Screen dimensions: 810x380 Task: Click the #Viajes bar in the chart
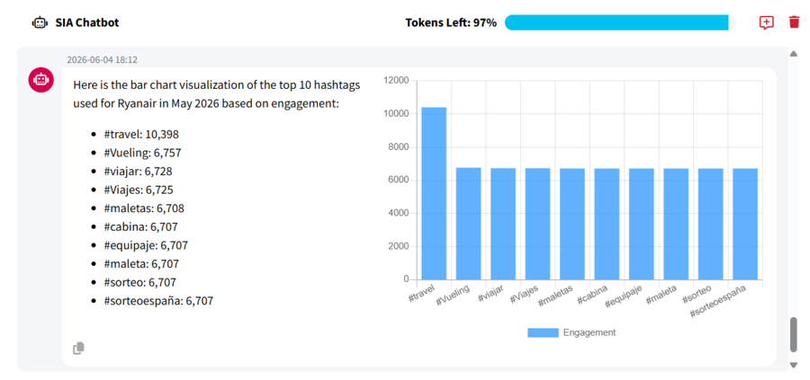click(x=538, y=224)
